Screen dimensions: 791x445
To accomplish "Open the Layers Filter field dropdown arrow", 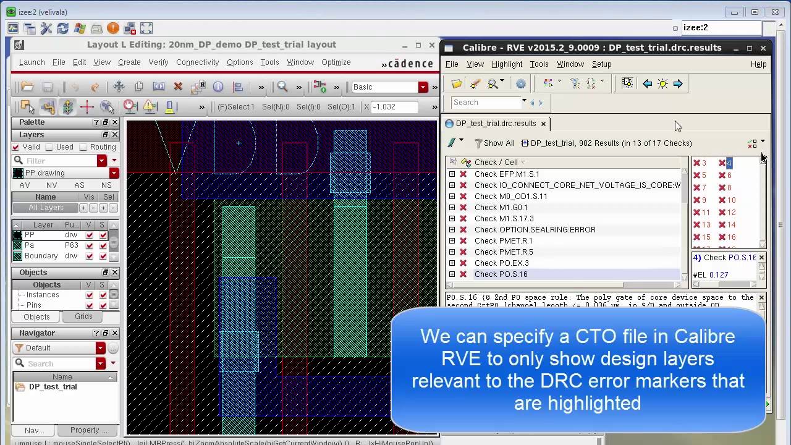I will [x=102, y=161].
